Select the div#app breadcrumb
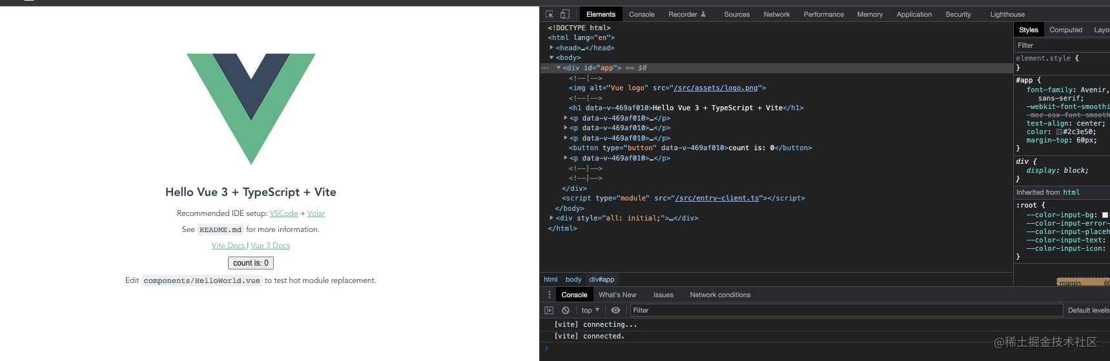 tap(602, 279)
